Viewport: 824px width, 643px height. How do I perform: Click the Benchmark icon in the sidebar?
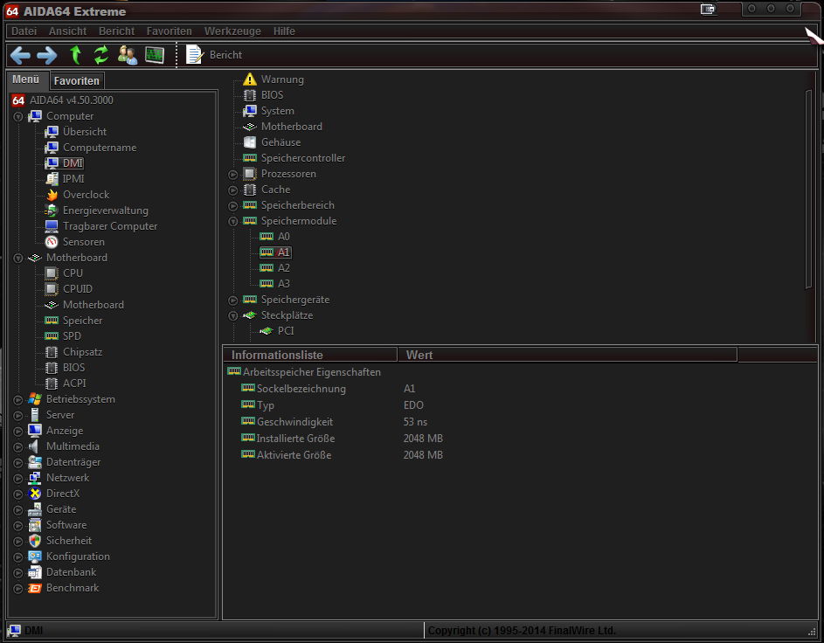click(35, 588)
